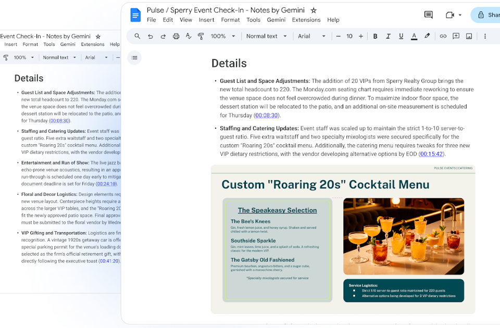Open the Insert menu in front window
This screenshot has height=328, width=500.
206,20
